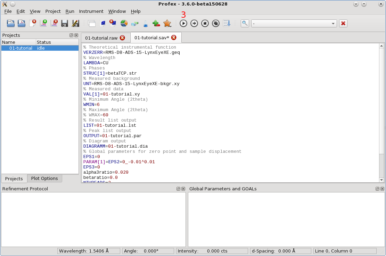Viewport: 386px width, 256px height.
Task: Select 01-tutorial.sav* tab
Action: pyautogui.click(x=152, y=38)
